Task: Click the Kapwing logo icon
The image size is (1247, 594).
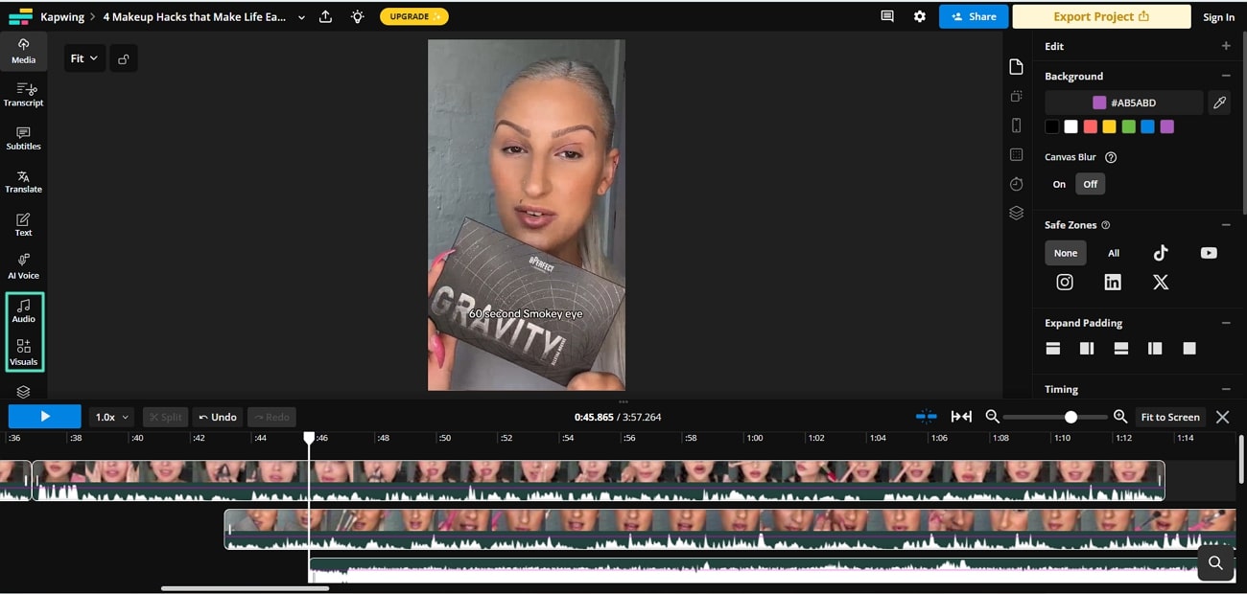Action: coord(20,16)
